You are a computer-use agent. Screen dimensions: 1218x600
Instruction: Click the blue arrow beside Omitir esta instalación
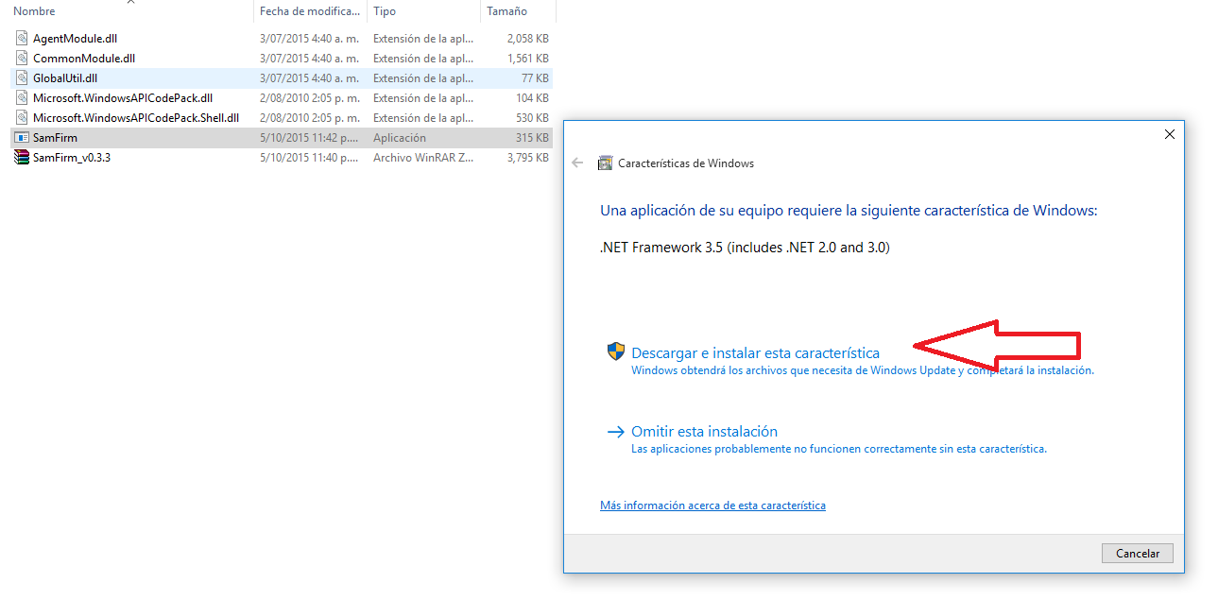[615, 431]
